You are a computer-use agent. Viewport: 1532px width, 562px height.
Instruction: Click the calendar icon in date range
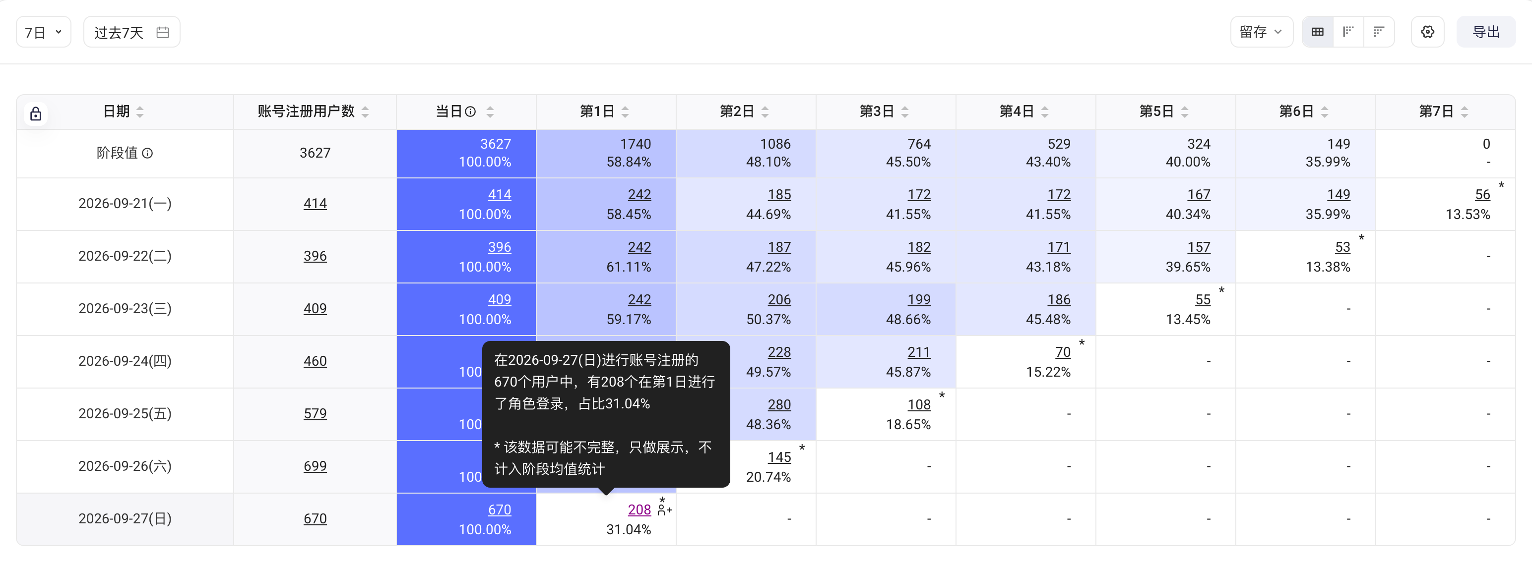point(162,32)
